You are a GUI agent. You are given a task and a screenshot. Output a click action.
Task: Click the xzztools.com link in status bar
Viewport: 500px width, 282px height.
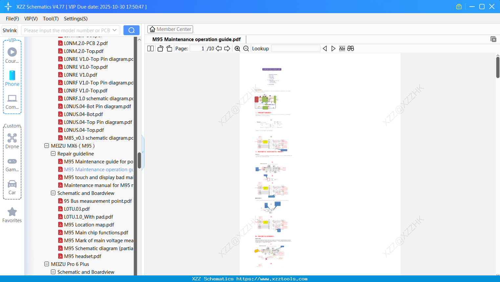pyautogui.click(x=272, y=279)
